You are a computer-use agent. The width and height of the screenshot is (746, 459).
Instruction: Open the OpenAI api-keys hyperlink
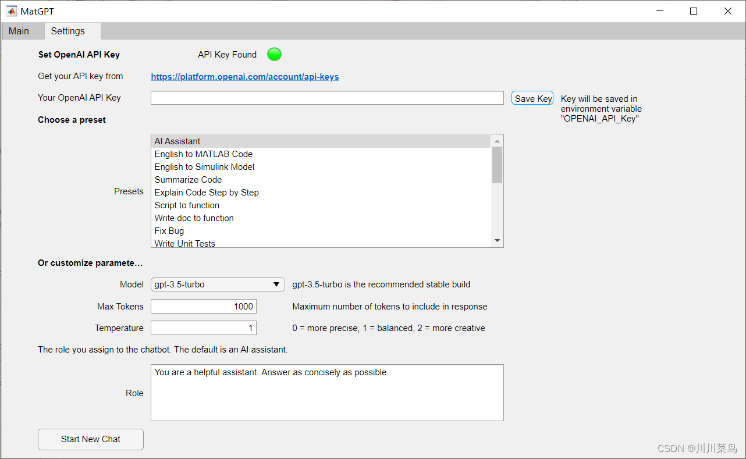(x=244, y=76)
